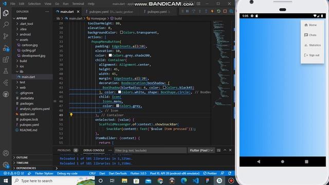Click the debug console filter input
The width and height of the screenshot is (329, 185).
click(x=150, y=150)
